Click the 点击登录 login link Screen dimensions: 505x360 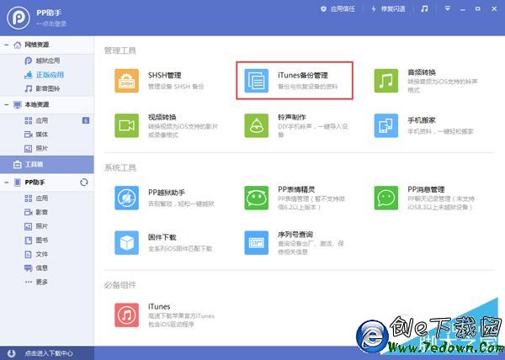(51, 24)
